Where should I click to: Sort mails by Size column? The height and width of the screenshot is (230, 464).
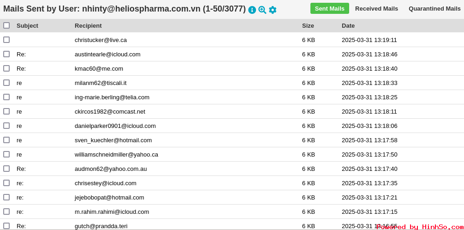308,26
